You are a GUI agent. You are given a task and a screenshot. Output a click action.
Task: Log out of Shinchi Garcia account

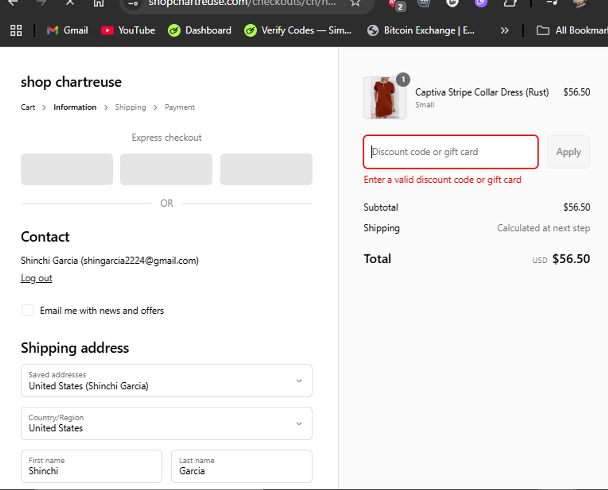(x=36, y=278)
